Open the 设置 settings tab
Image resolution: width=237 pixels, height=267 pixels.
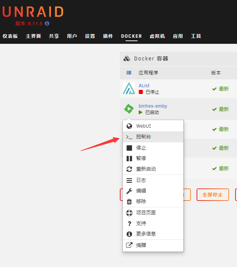pos(90,36)
